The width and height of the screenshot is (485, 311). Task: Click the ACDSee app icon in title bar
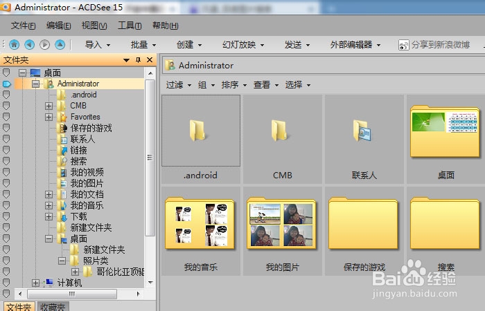tap(6, 7)
